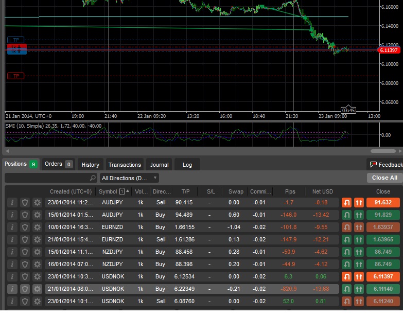Viewport: 403px width, 316px height.
Task: Select the red 1k position marker on chart
Action: [x=16, y=47]
